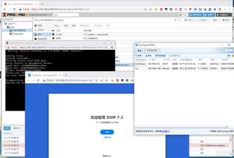Click the Create VM button in header

pyautogui.click(x=196, y=15)
